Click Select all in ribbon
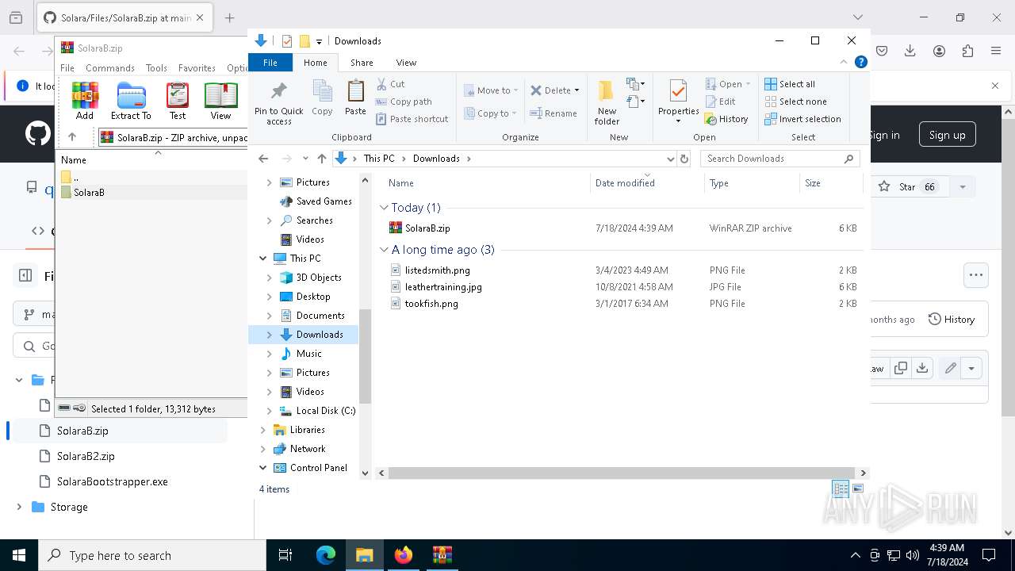 click(790, 84)
